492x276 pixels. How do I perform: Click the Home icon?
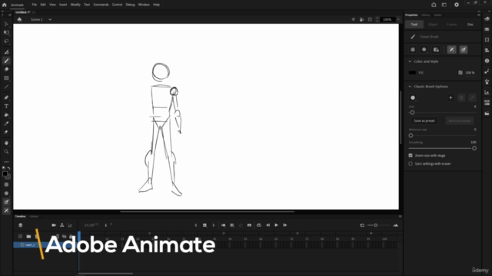tap(5, 5)
